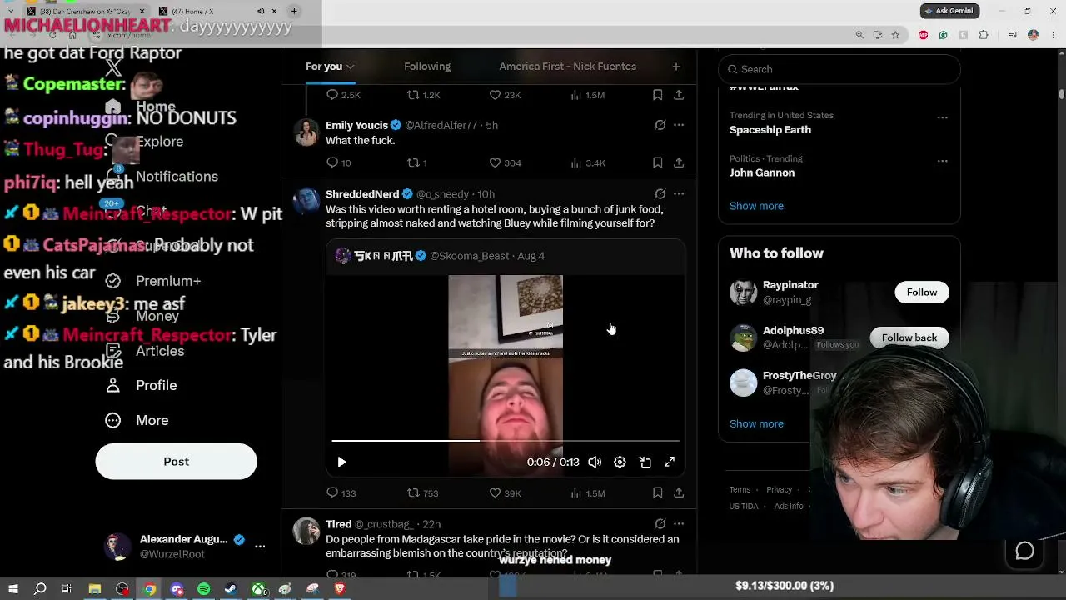The height and width of the screenshot is (600, 1066).
Task: Open Steam from the taskbar
Action: pos(231,589)
